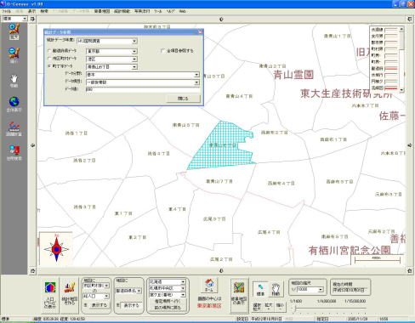Screen dimensions: 415x323
Task: Click the Home (ホーム) house icon
Action: tap(209, 285)
